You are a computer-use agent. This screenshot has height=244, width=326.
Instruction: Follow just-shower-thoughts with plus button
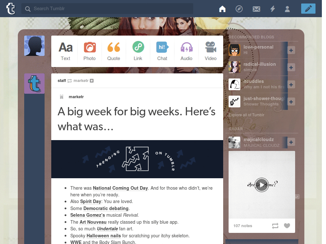click(x=291, y=102)
